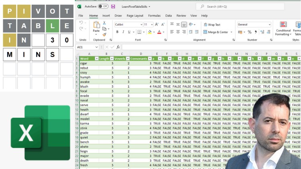The height and width of the screenshot is (169, 301).
Task: Switch to the Formulas tab
Action: [155, 16]
